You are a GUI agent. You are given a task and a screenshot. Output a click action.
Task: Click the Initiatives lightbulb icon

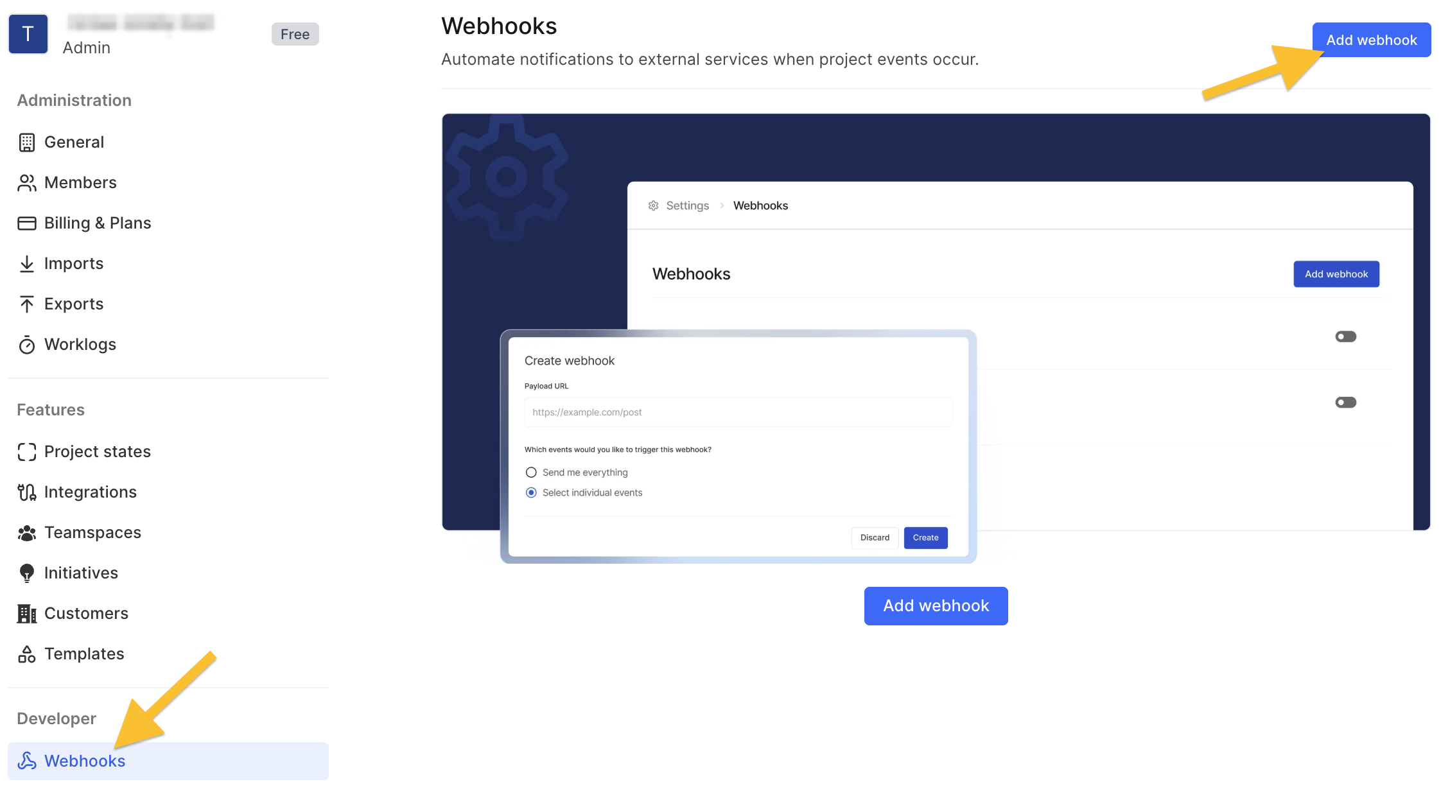pyautogui.click(x=26, y=573)
